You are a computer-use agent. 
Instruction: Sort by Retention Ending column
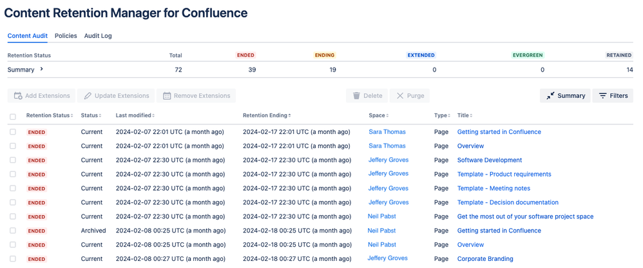pos(267,115)
